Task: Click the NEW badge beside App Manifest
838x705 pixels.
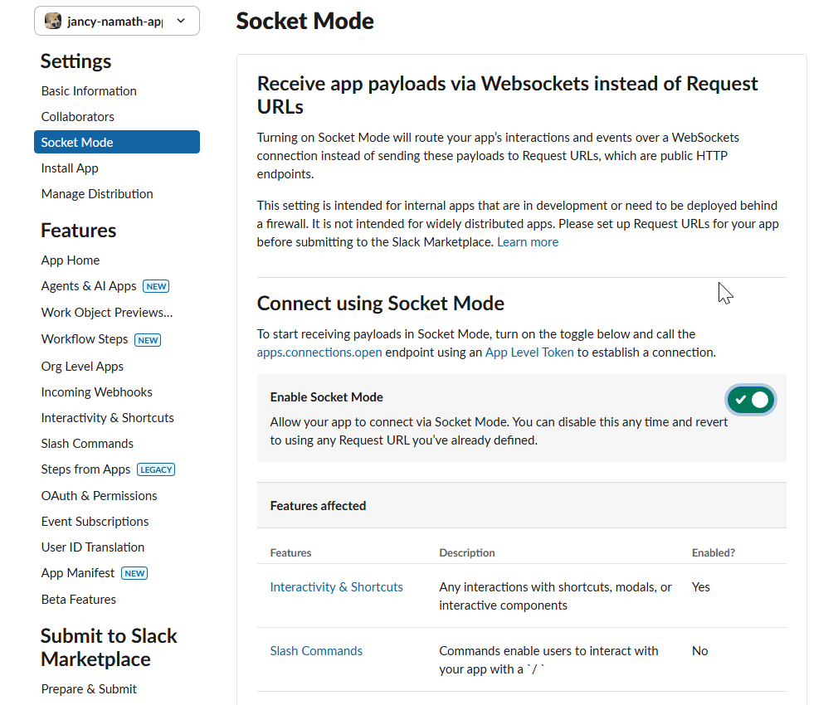Action: click(x=134, y=573)
